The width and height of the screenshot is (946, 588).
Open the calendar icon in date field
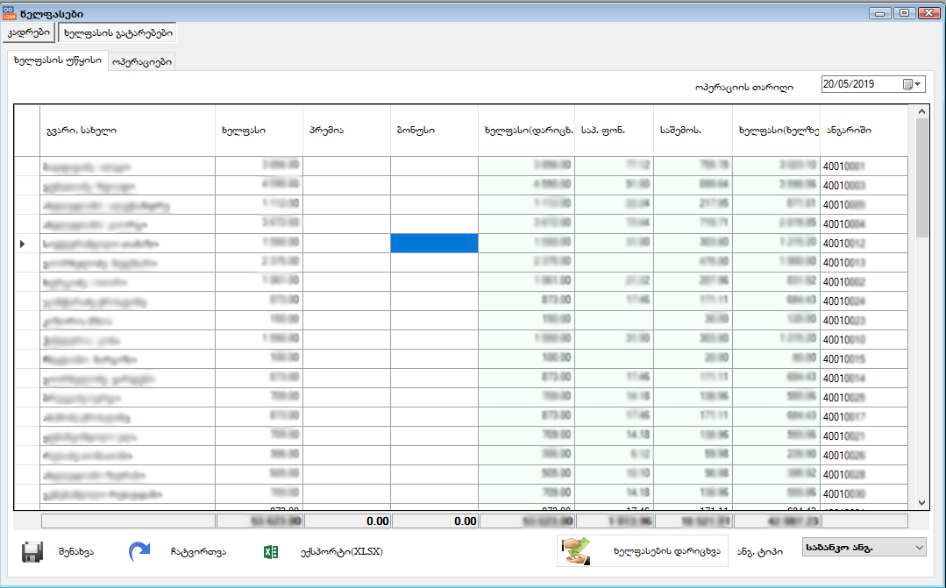point(907,85)
